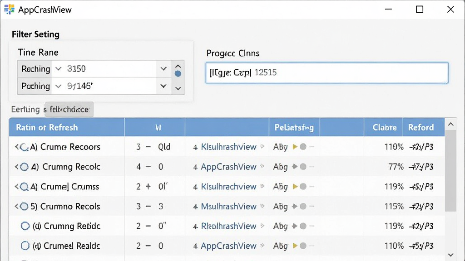Click the table scrollbar up arrow
This screenshot has width=465, height=261.
(x=451, y=124)
